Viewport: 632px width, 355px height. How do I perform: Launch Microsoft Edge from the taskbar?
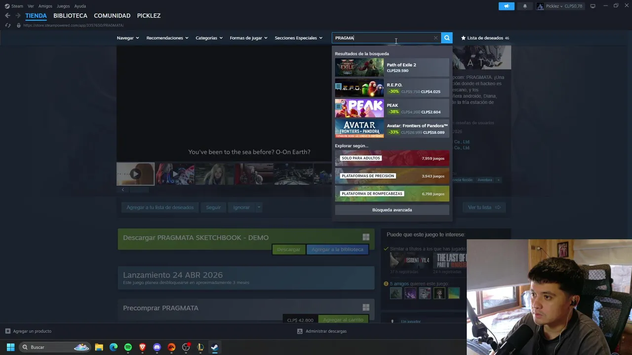click(114, 347)
